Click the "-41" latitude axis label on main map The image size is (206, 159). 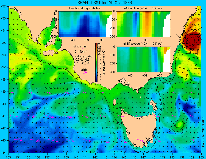(x=3, y=116)
